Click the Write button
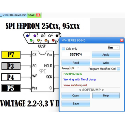This screenshot has width=125, height=125. pyautogui.click(x=106, y=63)
